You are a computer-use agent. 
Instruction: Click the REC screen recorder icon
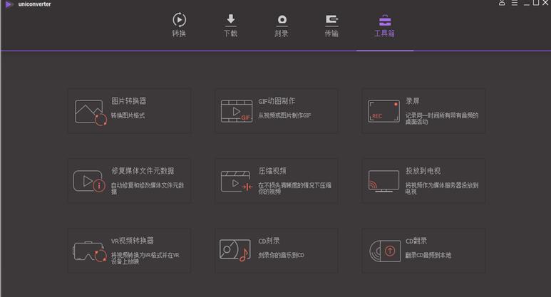[383, 111]
